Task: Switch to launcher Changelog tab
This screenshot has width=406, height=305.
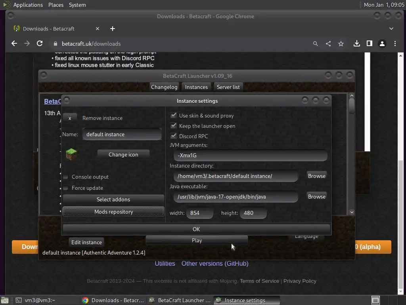Action: tap(164, 87)
